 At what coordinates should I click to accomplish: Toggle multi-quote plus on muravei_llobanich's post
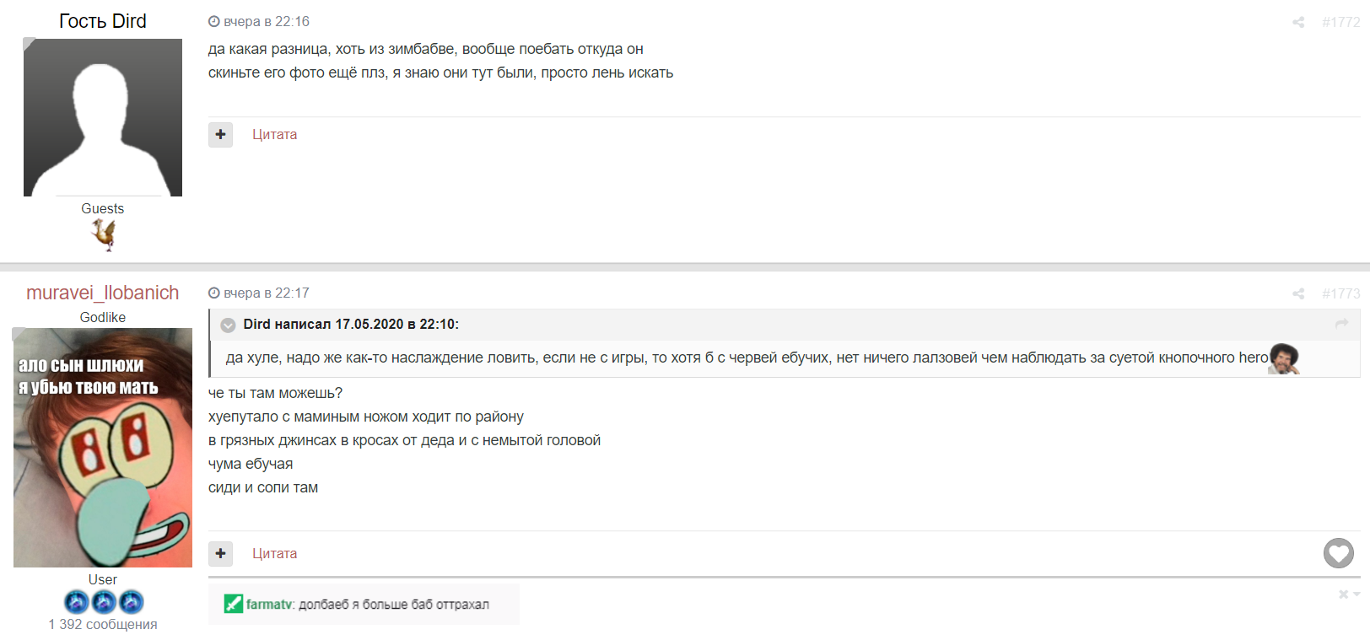(x=221, y=554)
